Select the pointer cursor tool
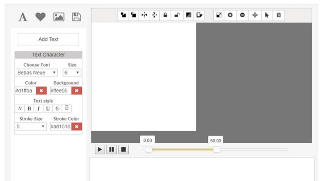 click(267, 15)
